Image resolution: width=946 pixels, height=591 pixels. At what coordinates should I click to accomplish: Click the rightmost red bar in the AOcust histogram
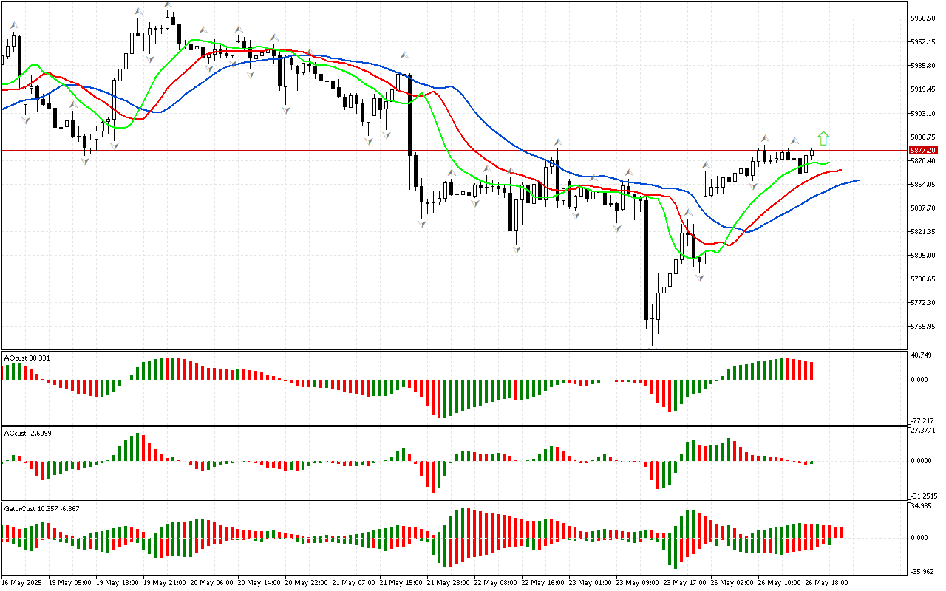[x=811, y=370]
